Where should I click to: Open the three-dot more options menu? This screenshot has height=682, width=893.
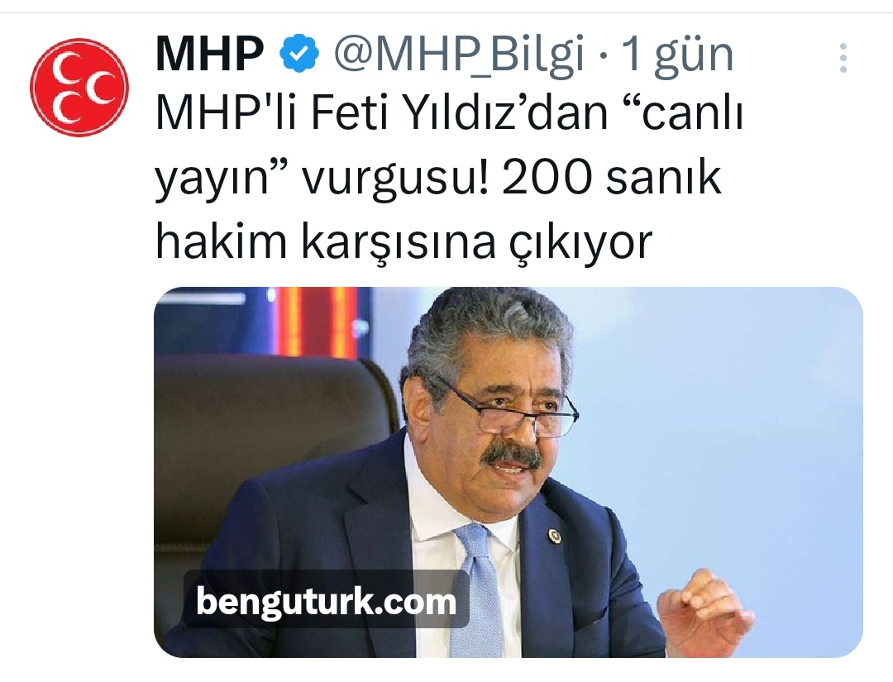843,58
